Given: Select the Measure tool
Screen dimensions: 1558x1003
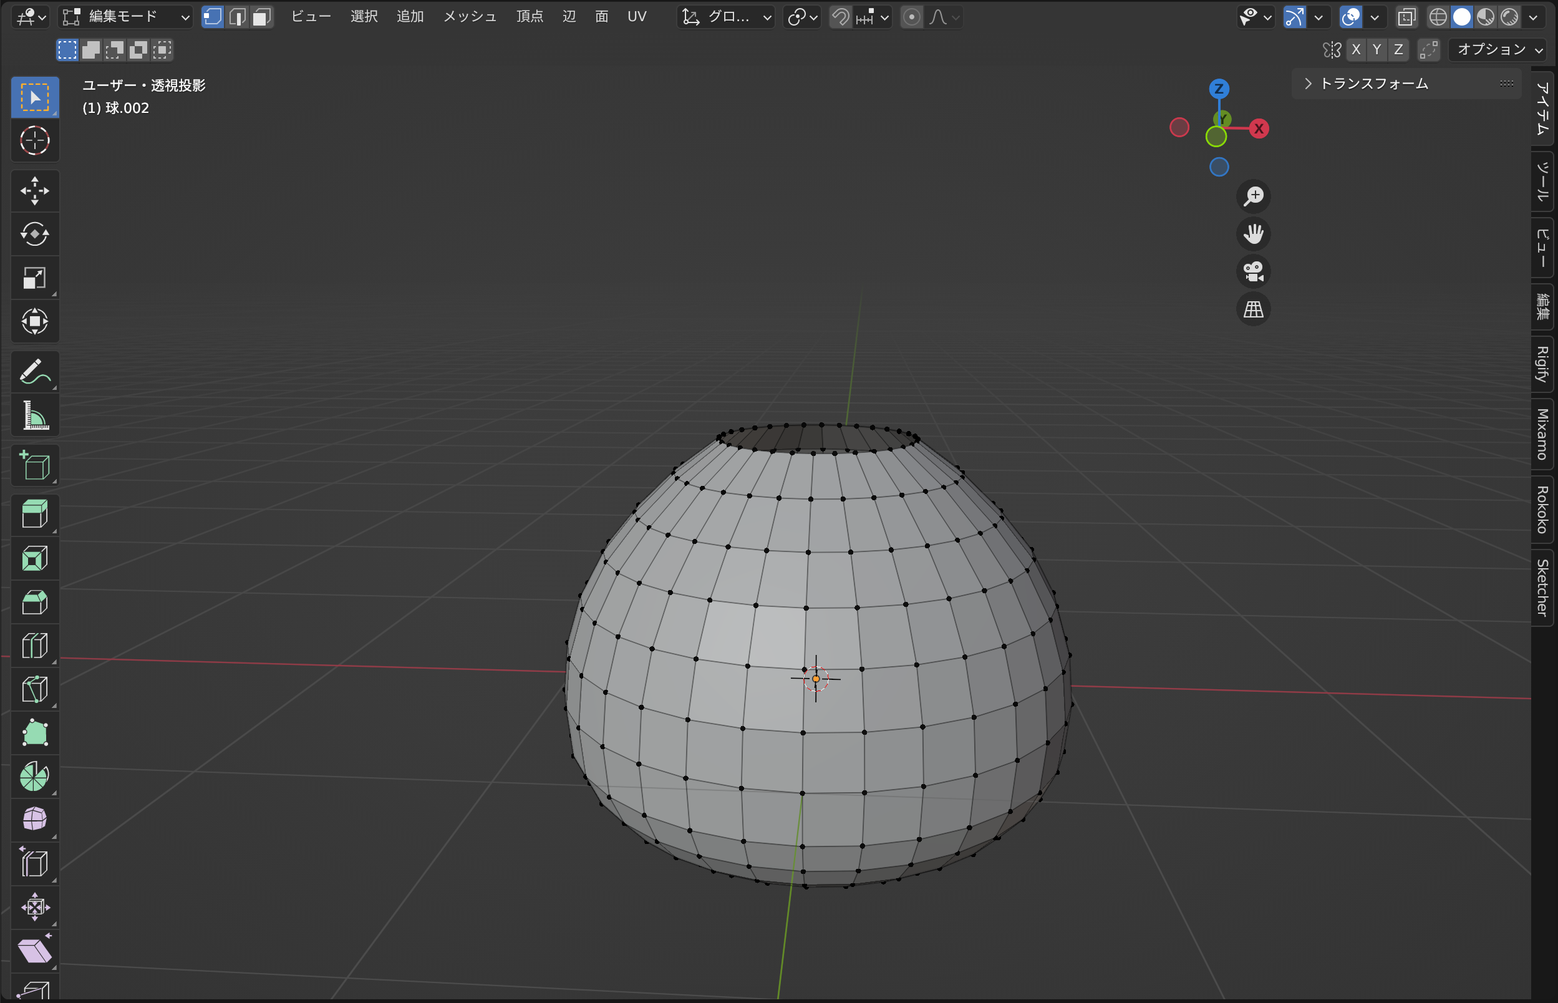Looking at the screenshot, I should click(x=35, y=415).
